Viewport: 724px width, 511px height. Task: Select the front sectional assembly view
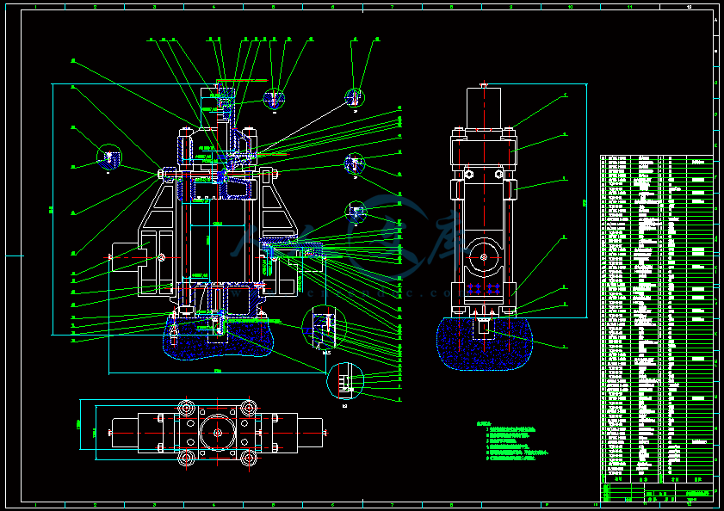[217, 222]
